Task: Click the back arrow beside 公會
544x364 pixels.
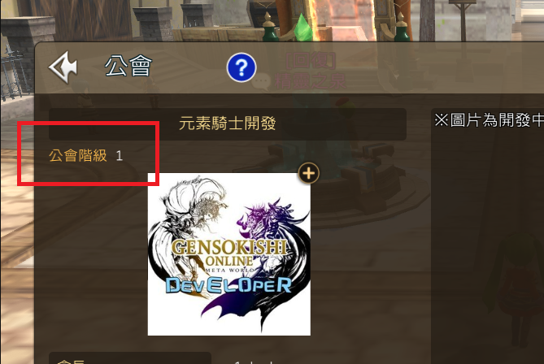Action: click(63, 67)
